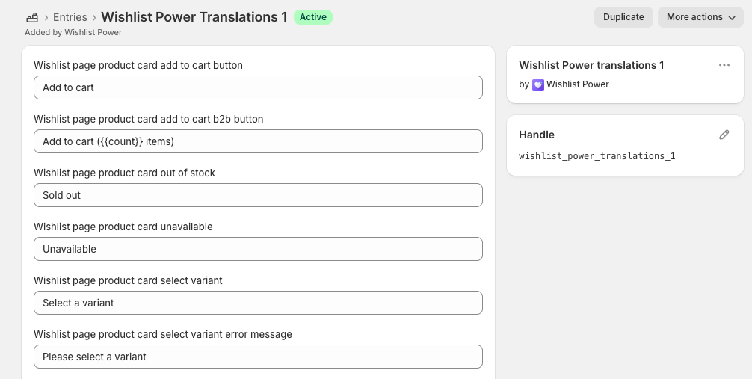Click label 'Wishlist page product card add to cart b2b button'
The image size is (752, 379).
149,119
